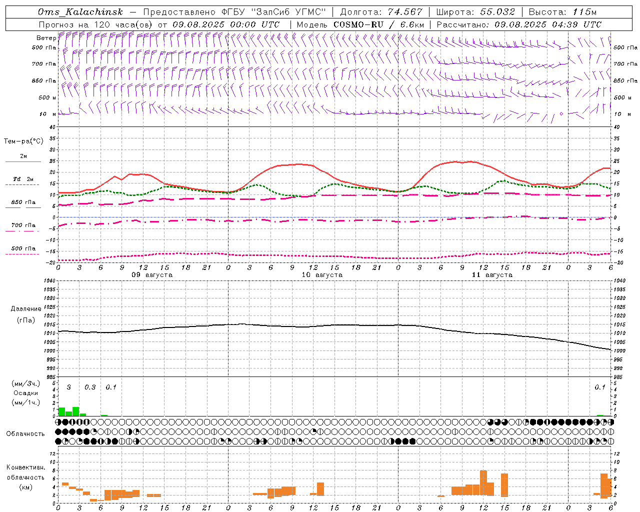Click the '11 августа' date label

[492, 275]
